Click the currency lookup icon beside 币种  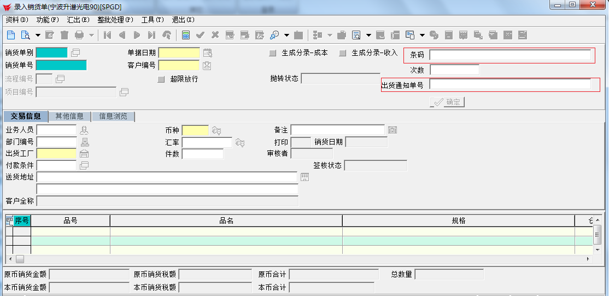coord(216,130)
